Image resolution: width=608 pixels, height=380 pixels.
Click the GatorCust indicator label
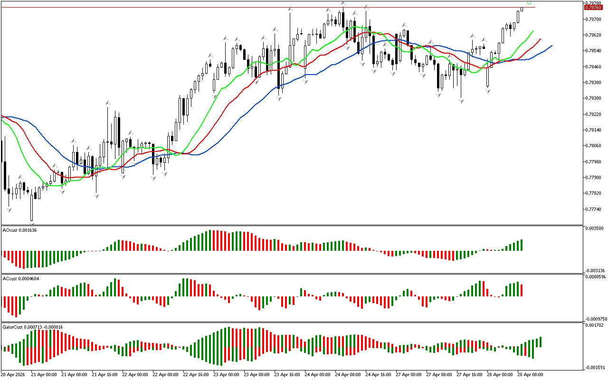(x=33, y=327)
